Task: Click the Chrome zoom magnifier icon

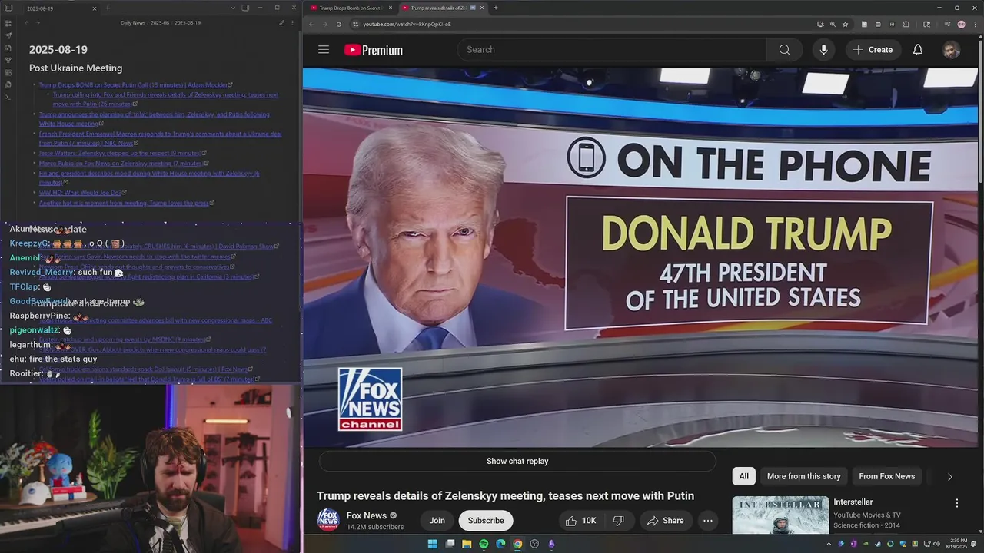Action: click(833, 24)
